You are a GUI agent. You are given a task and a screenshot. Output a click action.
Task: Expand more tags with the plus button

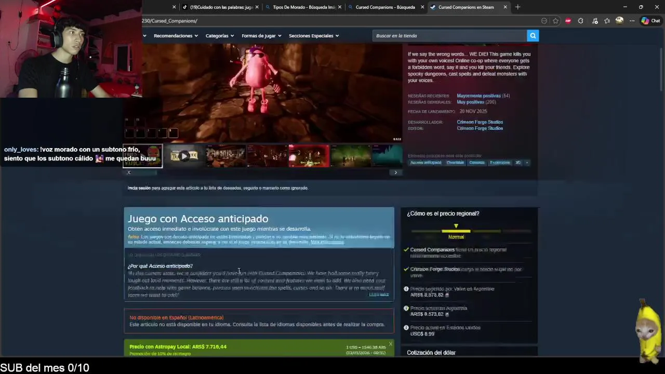click(x=527, y=163)
